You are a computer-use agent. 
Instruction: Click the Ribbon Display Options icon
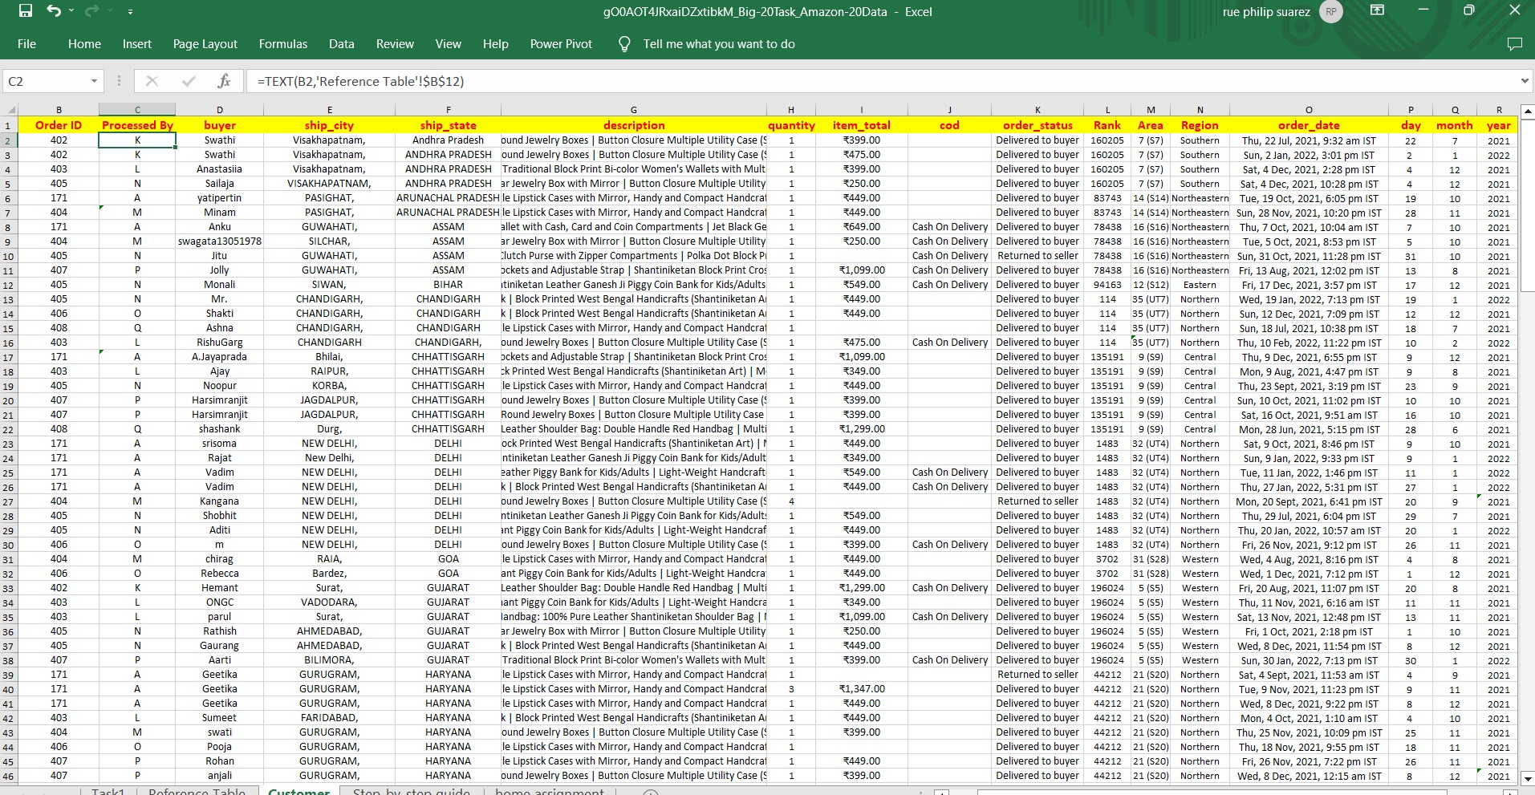coord(1377,11)
